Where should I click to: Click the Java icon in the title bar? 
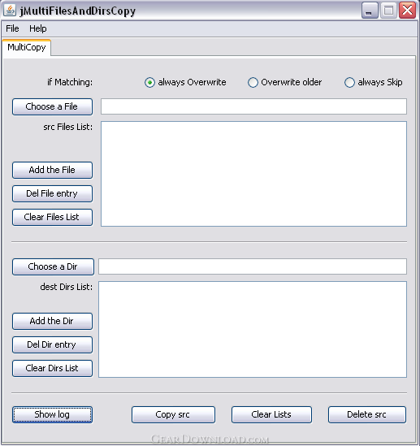point(10,11)
